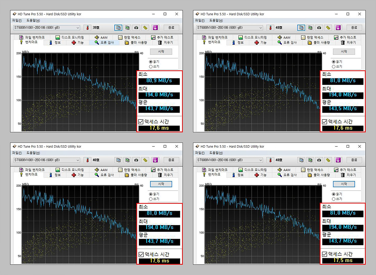Click 종료 button in bottom-right window
The height and width of the screenshot is (275, 376).
354,160
